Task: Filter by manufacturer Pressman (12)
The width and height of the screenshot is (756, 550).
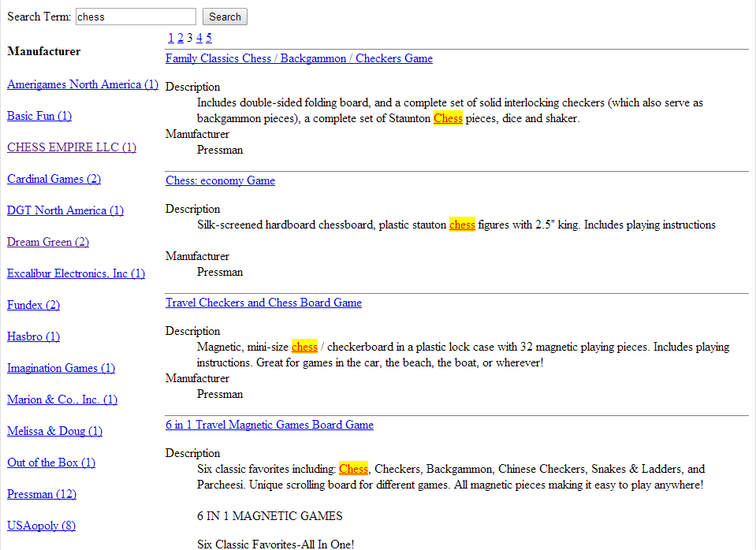Action: point(42,494)
